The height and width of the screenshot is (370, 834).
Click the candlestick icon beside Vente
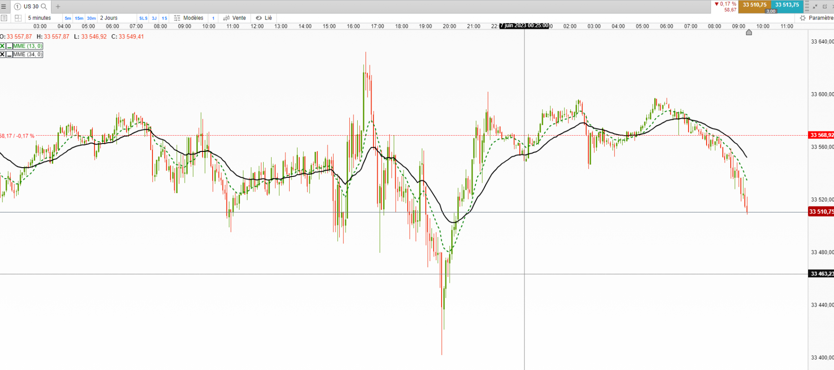(x=226, y=18)
